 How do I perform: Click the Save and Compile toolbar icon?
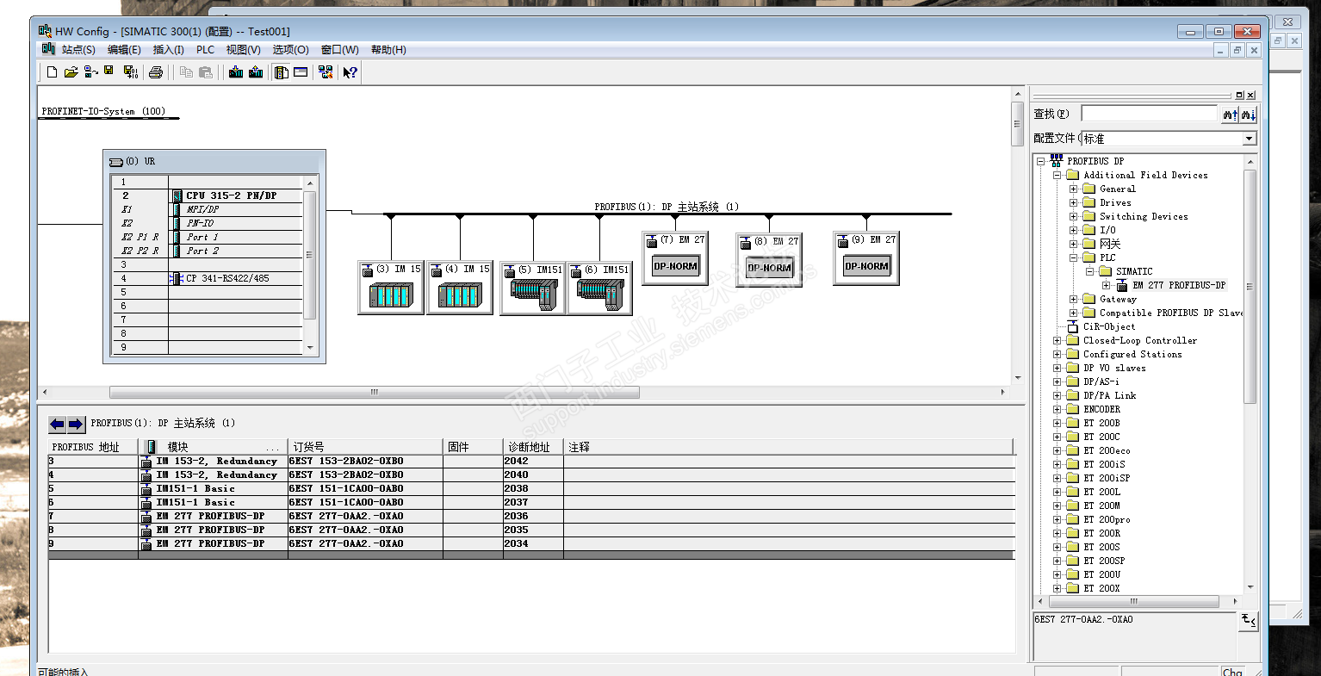pos(130,72)
